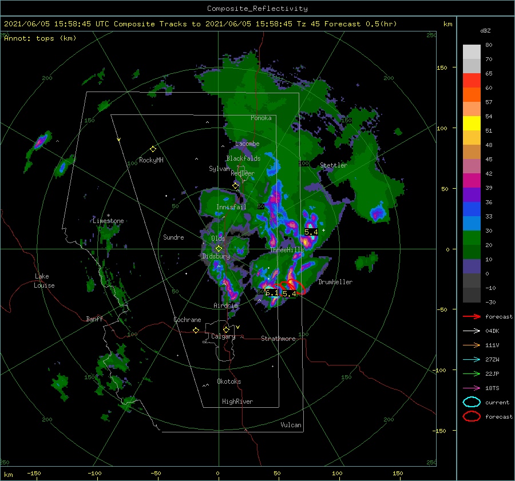This screenshot has width=515, height=481.
Task: Click the magenta 42 dBZ color swatch
Action: coord(472,180)
